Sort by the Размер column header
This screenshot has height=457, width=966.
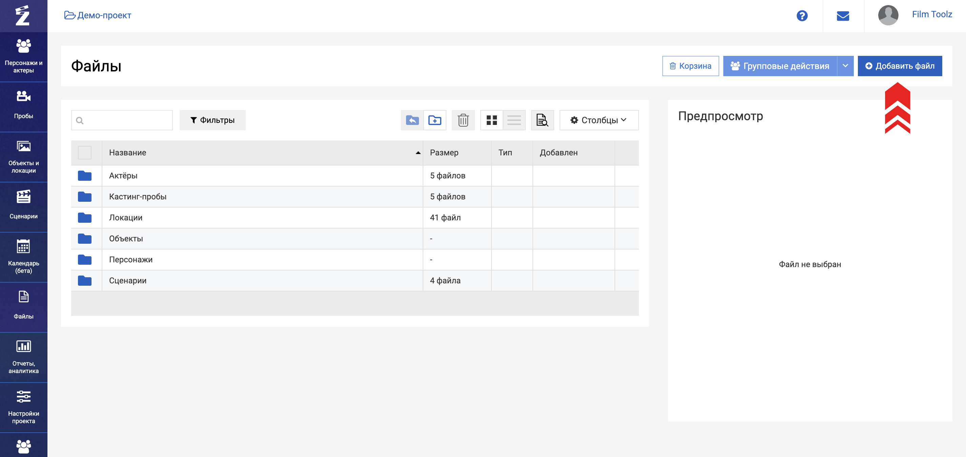(x=457, y=153)
